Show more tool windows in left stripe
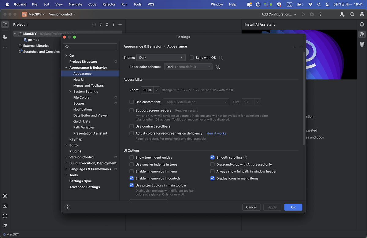 5,47
